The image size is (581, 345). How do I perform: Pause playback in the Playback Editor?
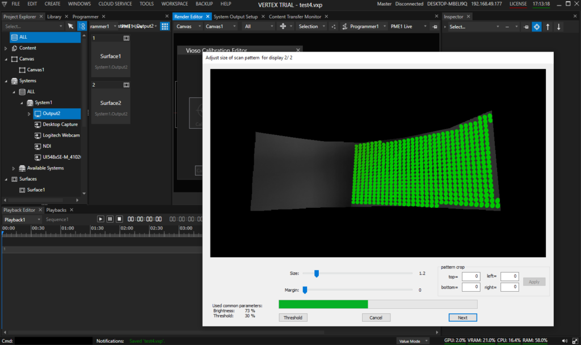[110, 219]
